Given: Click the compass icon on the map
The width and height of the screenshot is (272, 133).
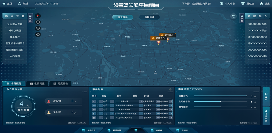Looking at the screenshot, I should pos(38,16).
